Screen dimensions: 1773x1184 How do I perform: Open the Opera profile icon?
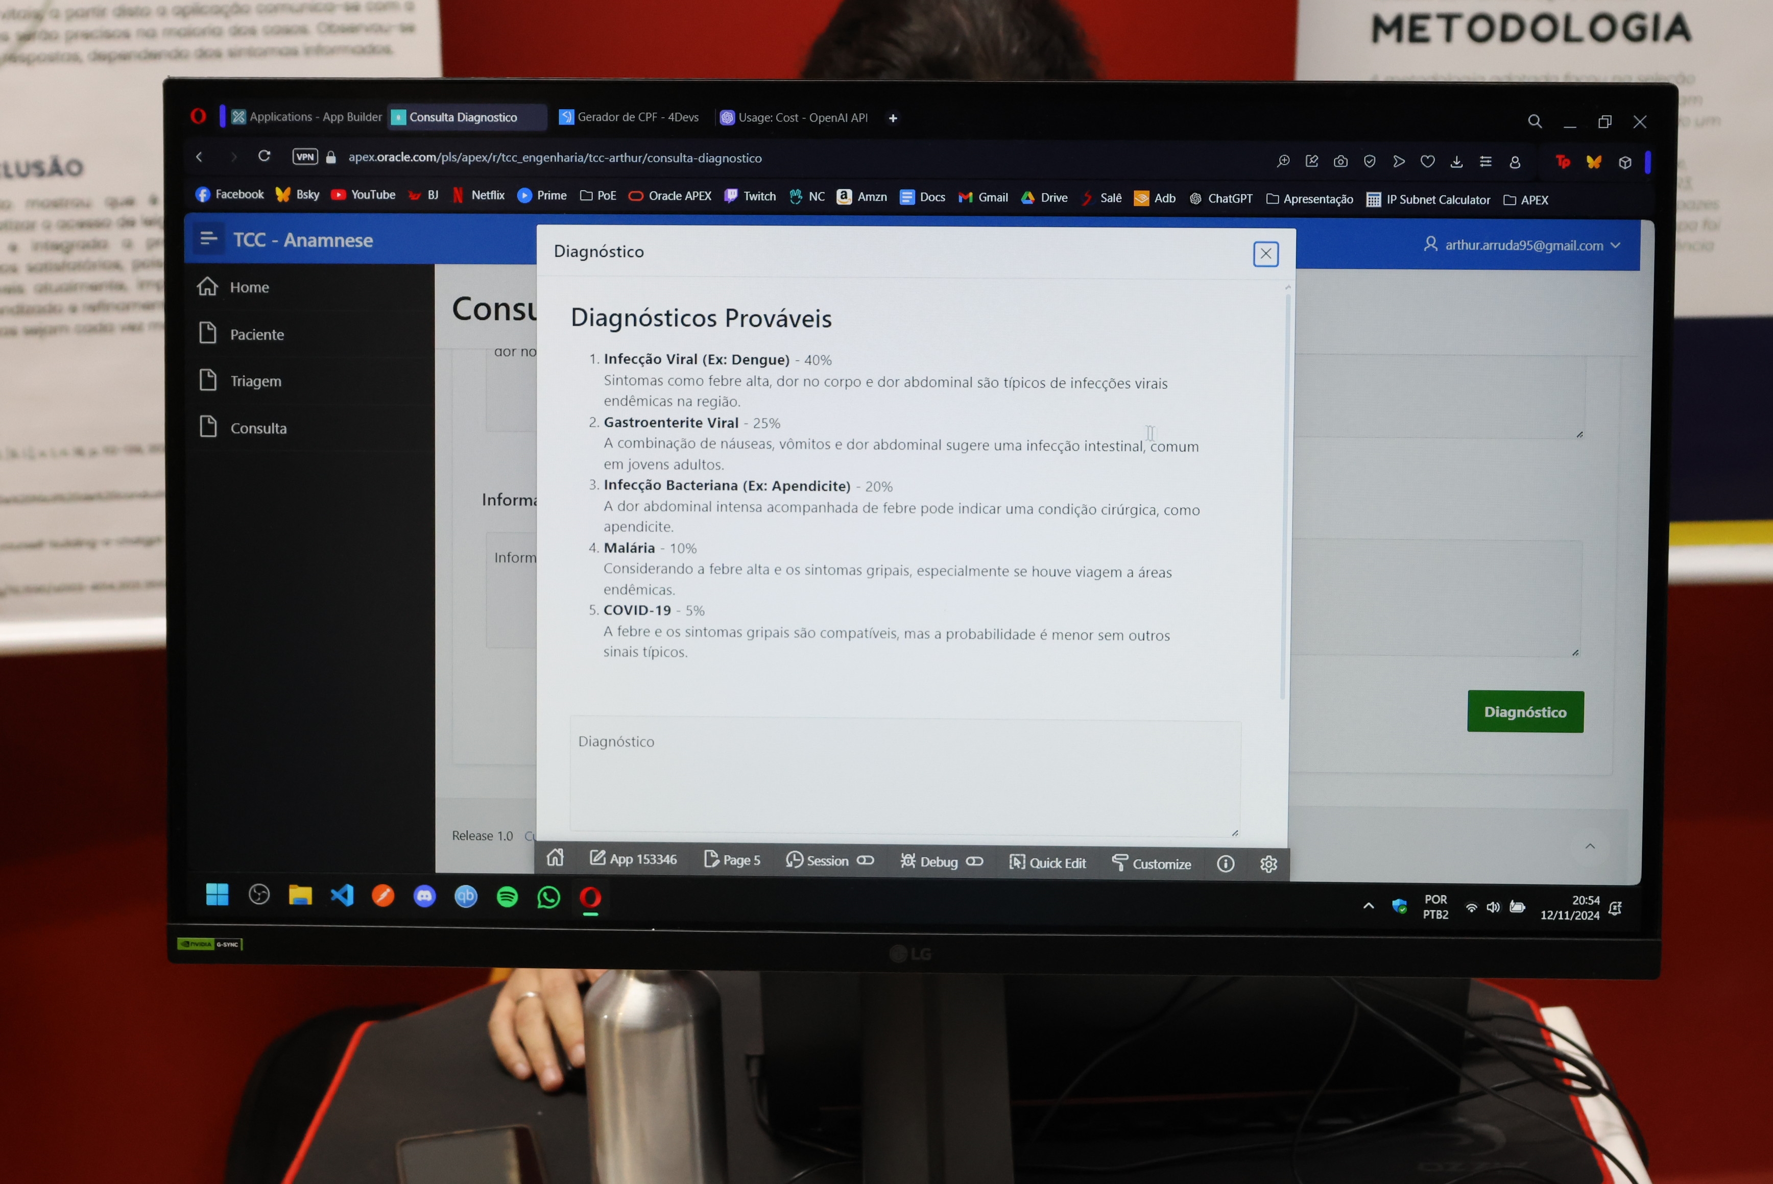(1514, 162)
